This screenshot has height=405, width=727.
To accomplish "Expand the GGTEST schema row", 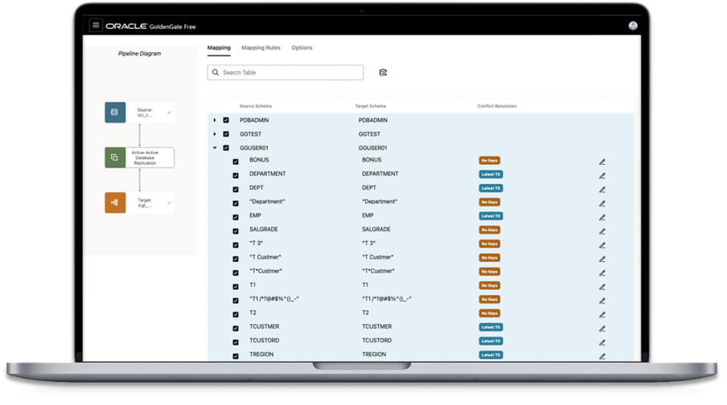I will [215, 134].
